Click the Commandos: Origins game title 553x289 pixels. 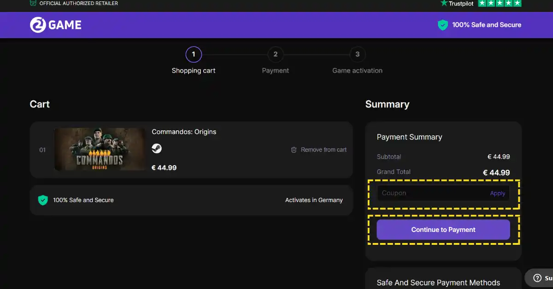pos(184,132)
